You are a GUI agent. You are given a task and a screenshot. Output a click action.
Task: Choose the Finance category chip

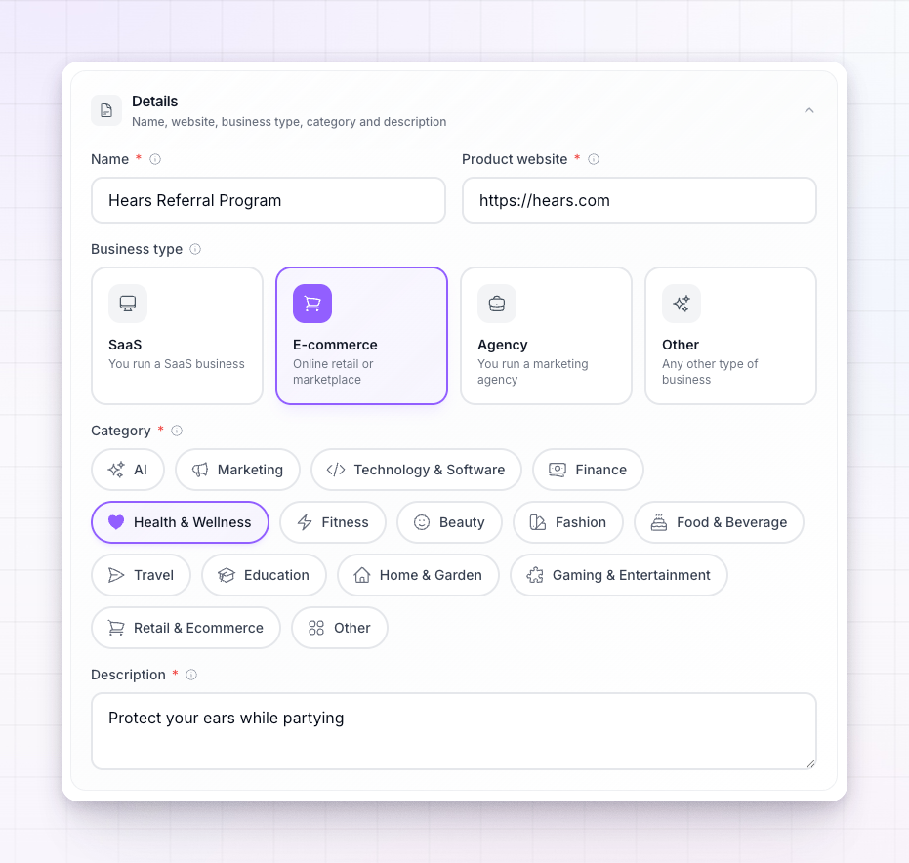tap(588, 470)
